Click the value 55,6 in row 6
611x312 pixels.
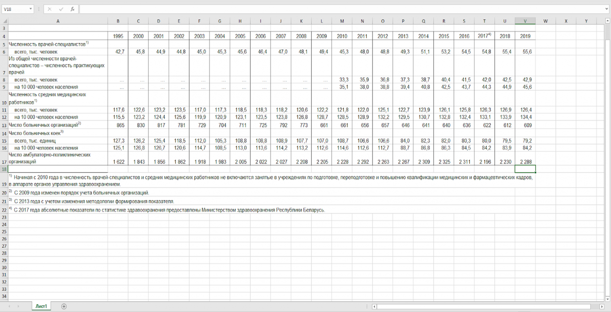tap(527, 52)
